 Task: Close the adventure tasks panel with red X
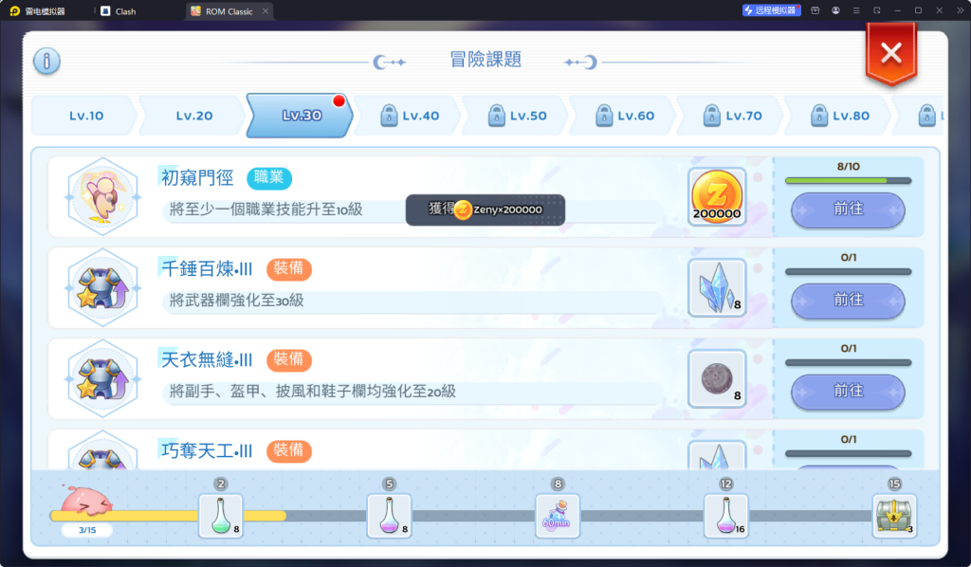(891, 54)
